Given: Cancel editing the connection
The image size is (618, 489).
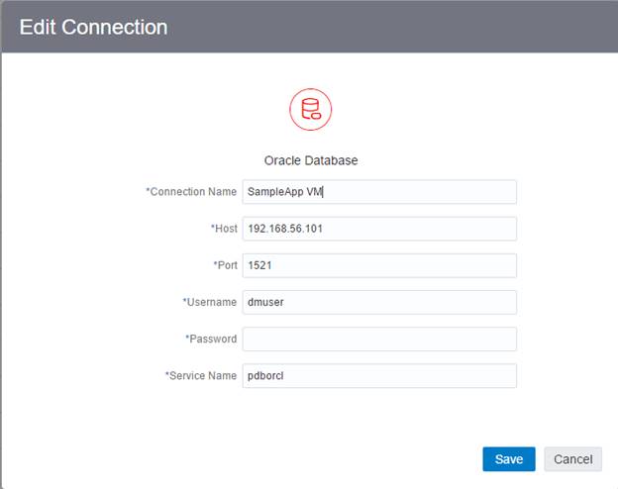Looking at the screenshot, I should click(x=572, y=459).
